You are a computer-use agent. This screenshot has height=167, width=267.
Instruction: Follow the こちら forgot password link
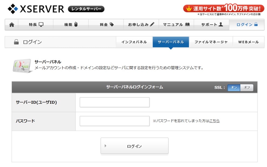(214, 121)
